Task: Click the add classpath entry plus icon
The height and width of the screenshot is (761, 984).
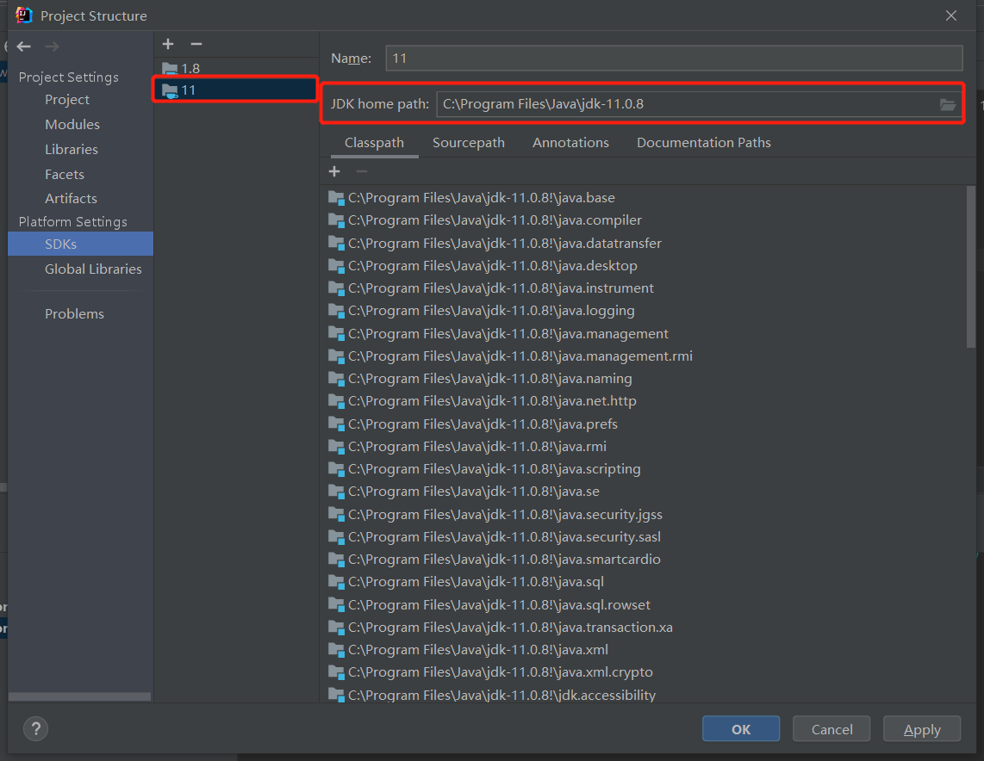Action: (x=334, y=171)
